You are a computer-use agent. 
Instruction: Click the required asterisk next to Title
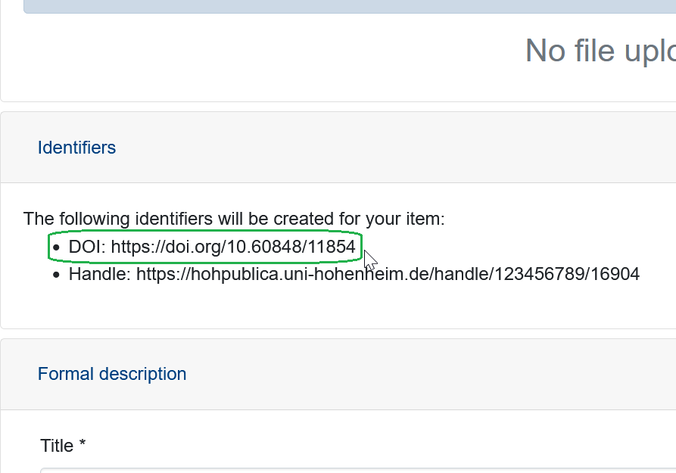coord(83,444)
